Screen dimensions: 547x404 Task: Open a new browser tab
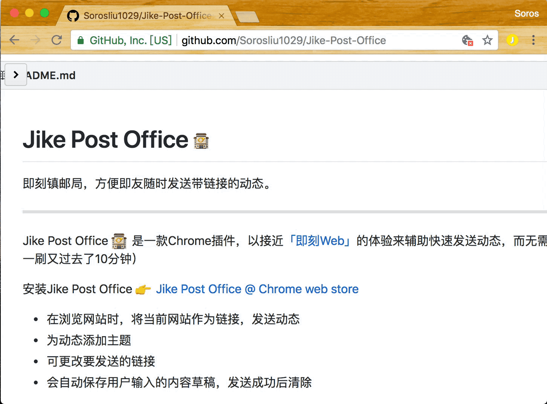(247, 17)
